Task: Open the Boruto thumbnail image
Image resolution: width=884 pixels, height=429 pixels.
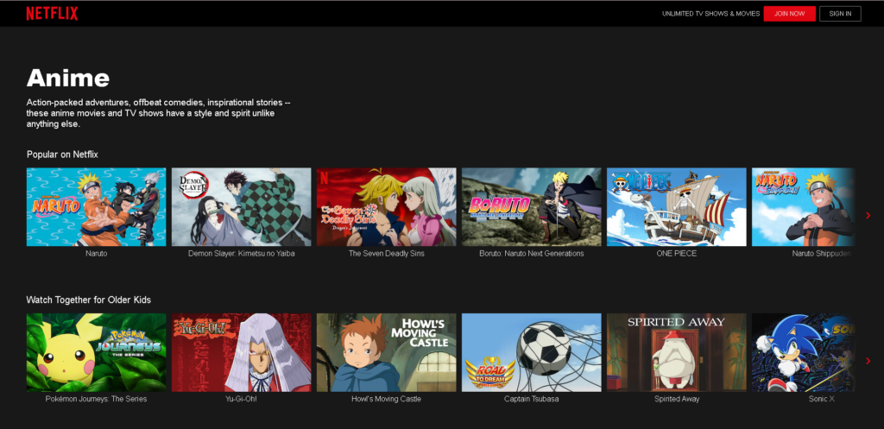Action: tap(532, 207)
